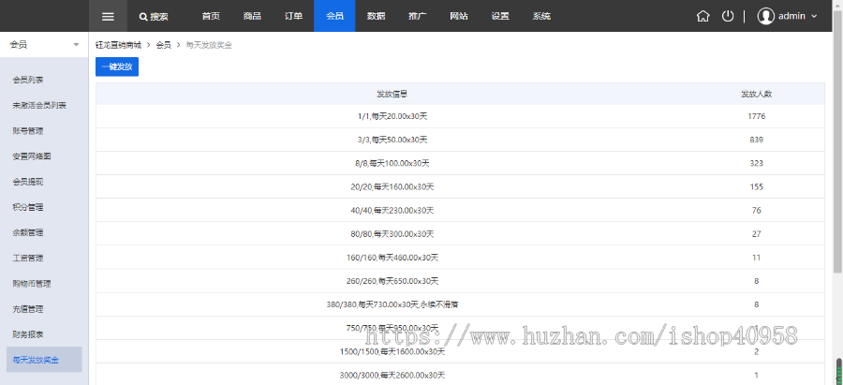Open the 网站 top menu
This screenshot has width=843, height=385.
click(x=459, y=16)
